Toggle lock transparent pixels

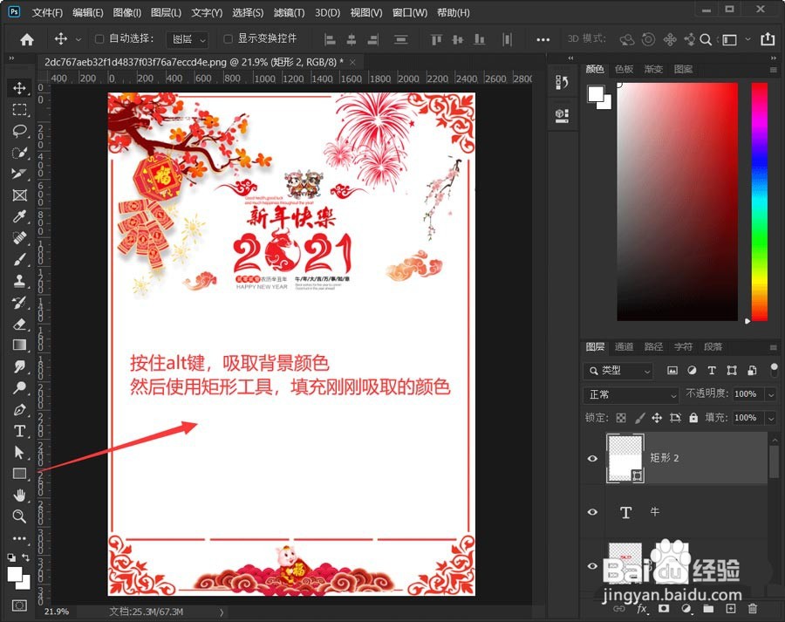621,418
